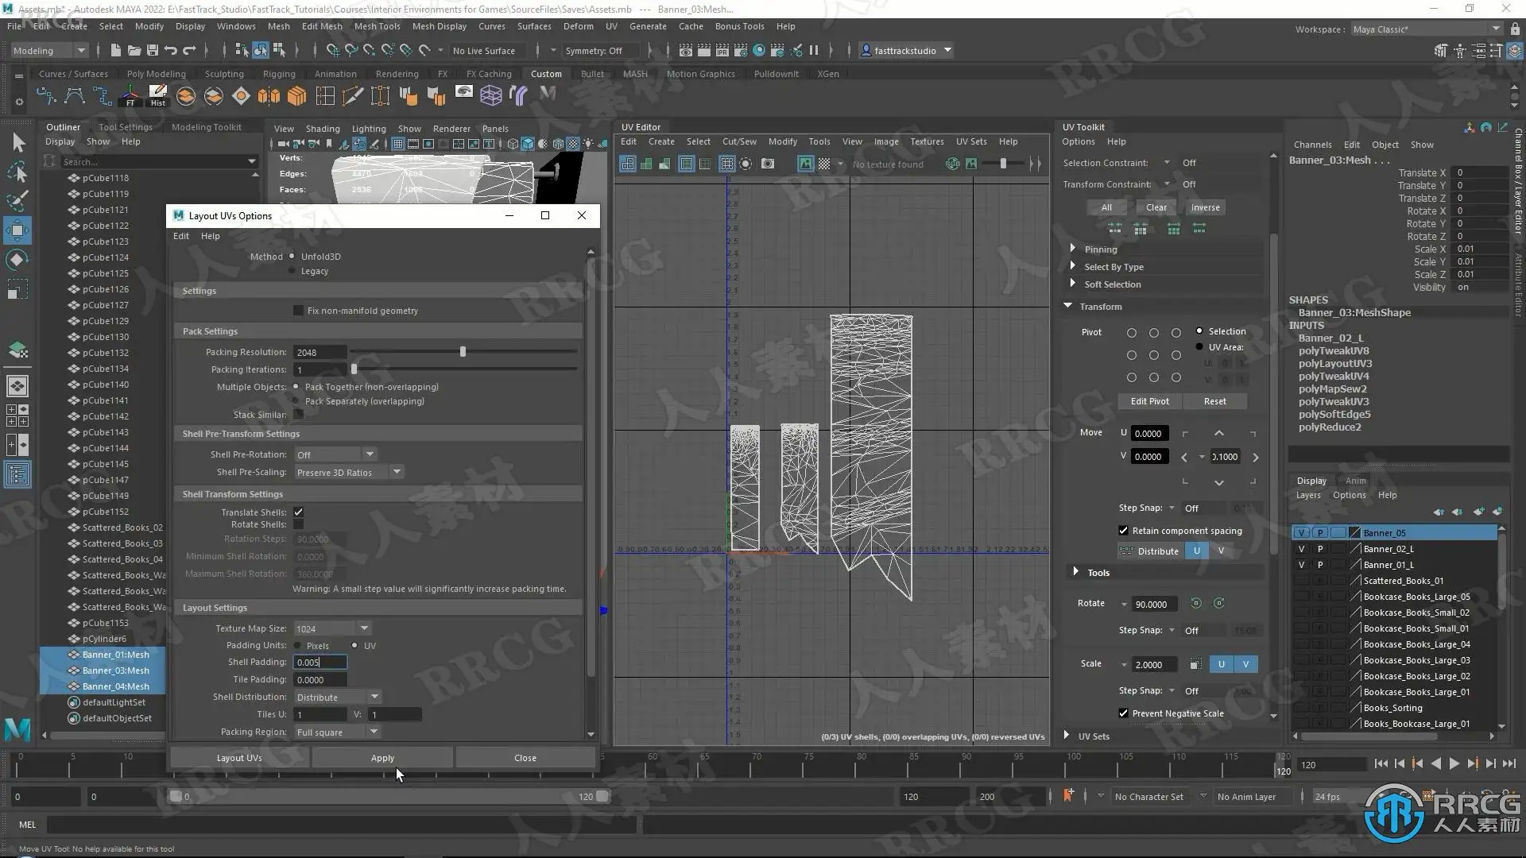Click the Save Scene icon
This screenshot has width=1526, height=858.
click(153, 51)
